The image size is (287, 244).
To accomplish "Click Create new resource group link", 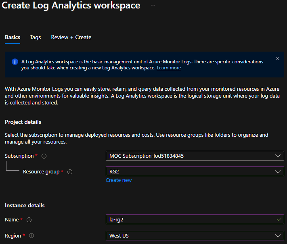I will click(119, 180).
